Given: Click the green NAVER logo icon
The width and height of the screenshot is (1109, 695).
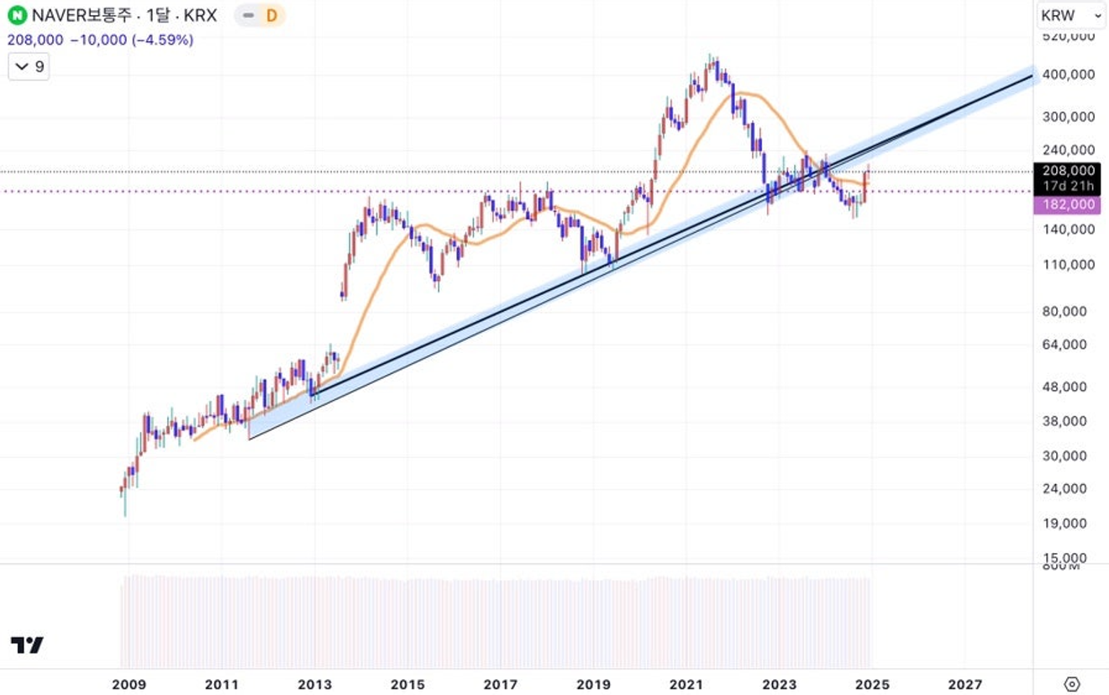Looking at the screenshot, I should click(17, 15).
